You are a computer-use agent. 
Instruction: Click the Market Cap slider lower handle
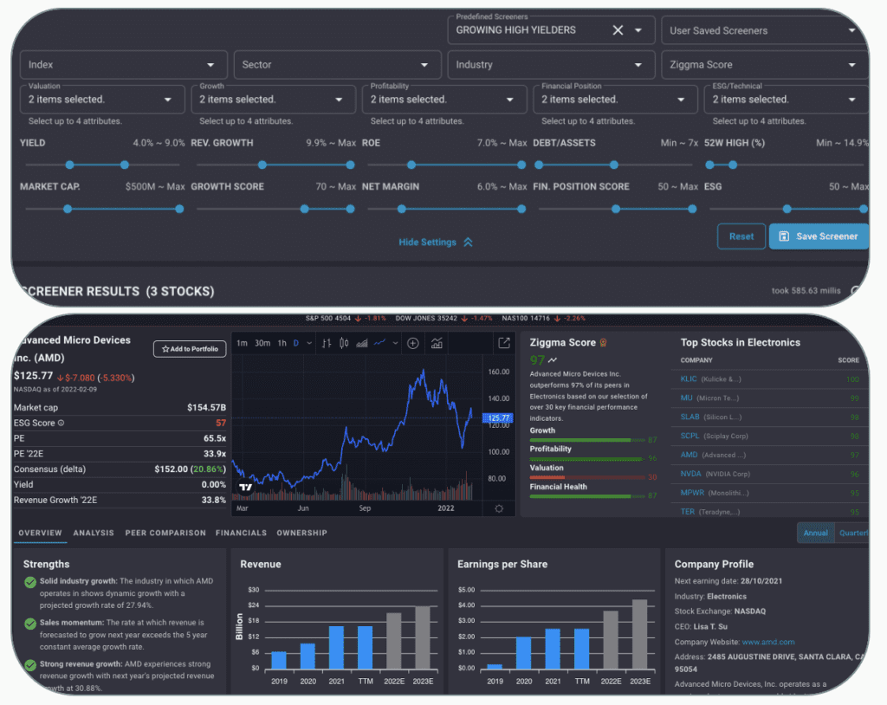(68, 209)
